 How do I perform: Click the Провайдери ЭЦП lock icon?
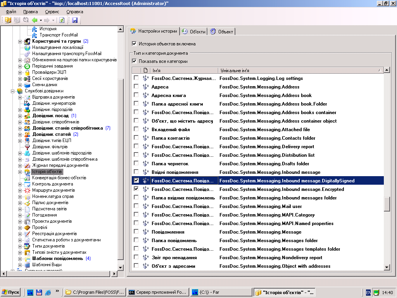click(28, 72)
